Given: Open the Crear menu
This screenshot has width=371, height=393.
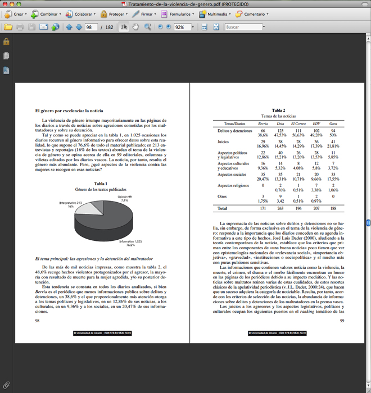Looking at the screenshot, I should click(x=16, y=14).
